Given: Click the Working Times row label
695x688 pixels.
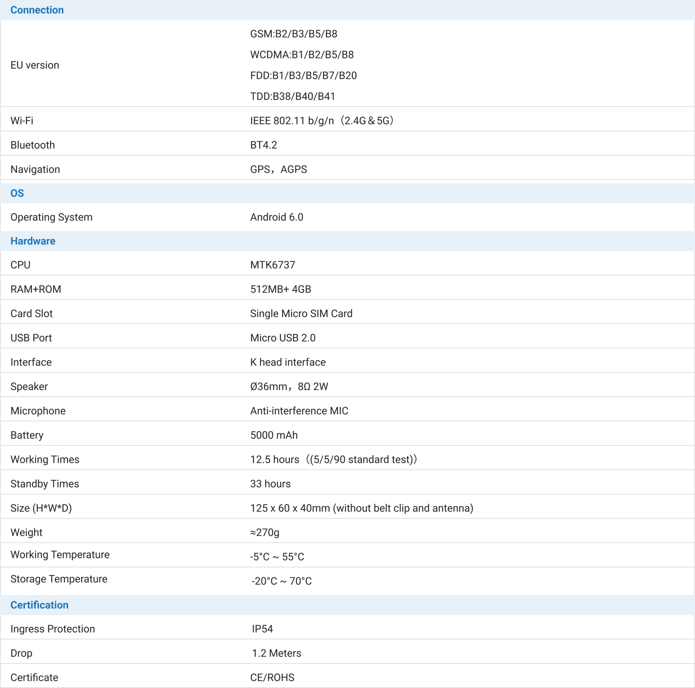Looking at the screenshot, I should coord(45,460).
